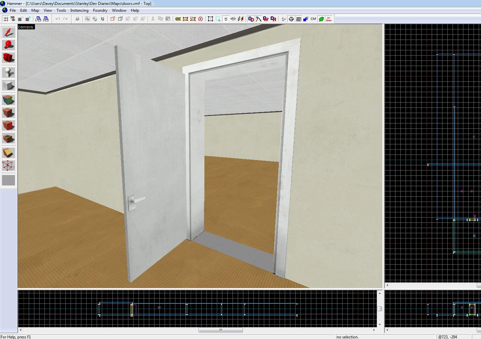The width and height of the screenshot is (481, 339).
Task: Select the Apply Decals tool
Action: [8, 125]
